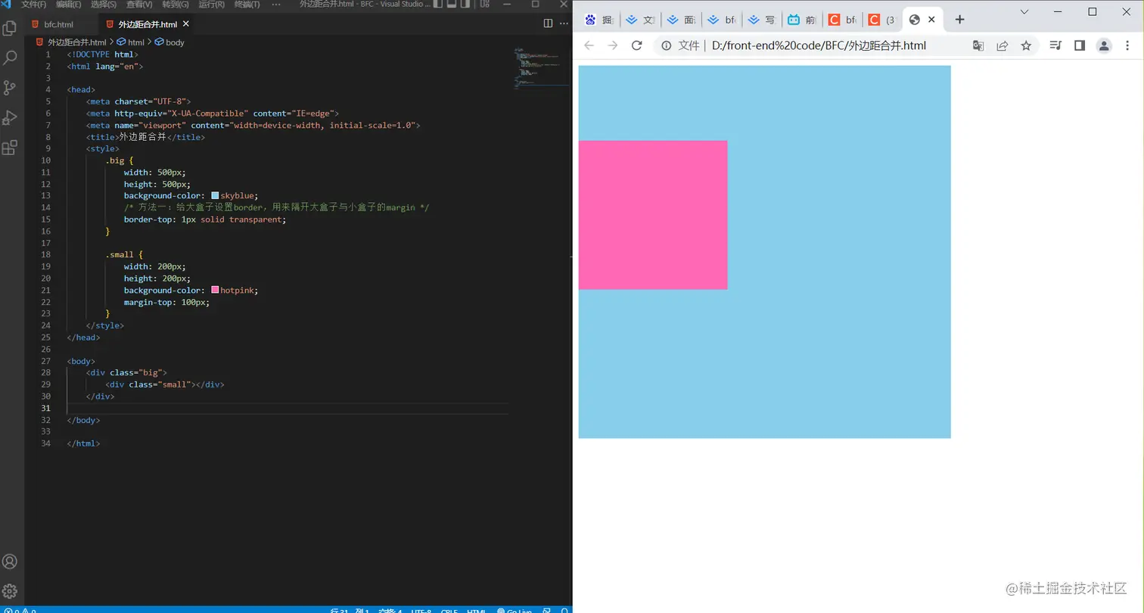Viewport: 1144px width, 613px height.
Task: Open the 终端(T) menu
Action: pos(247,5)
